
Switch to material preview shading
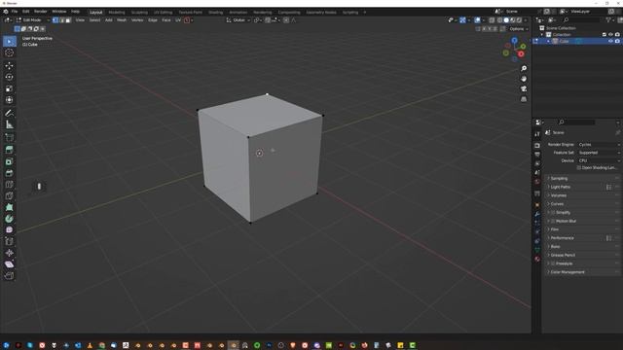pos(513,20)
